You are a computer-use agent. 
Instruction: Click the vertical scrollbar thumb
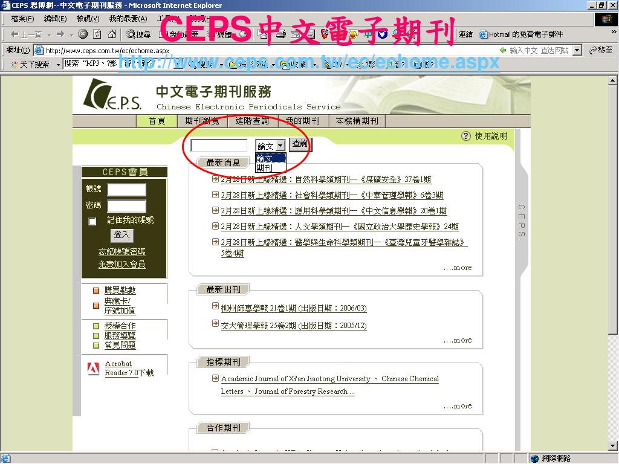click(612, 210)
